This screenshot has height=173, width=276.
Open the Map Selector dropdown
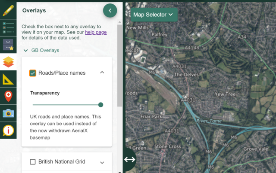click(153, 15)
